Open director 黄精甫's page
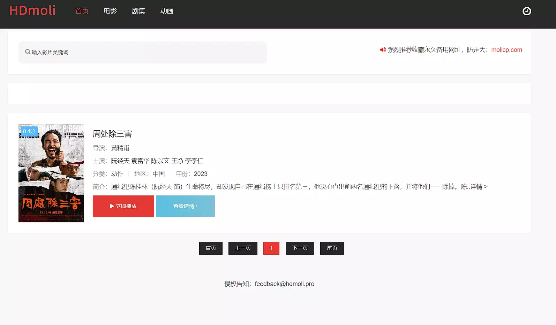 coord(120,148)
